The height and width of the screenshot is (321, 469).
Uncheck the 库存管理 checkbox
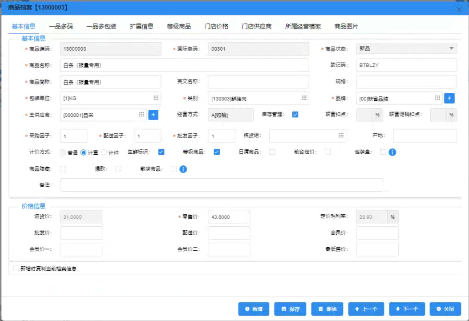(x=295, y=115)
